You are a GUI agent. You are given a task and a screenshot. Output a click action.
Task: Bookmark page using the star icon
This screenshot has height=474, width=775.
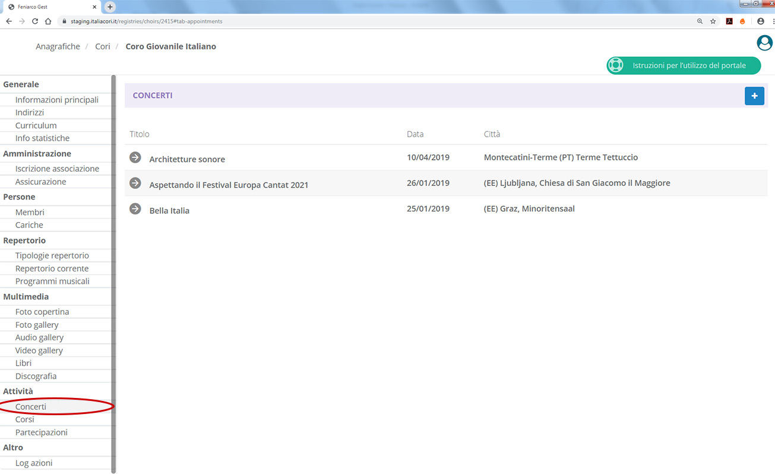[713, 21]
